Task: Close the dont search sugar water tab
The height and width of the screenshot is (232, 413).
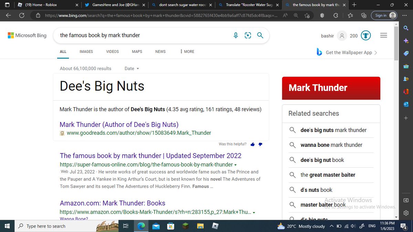Action: click(x=211, y=5)
